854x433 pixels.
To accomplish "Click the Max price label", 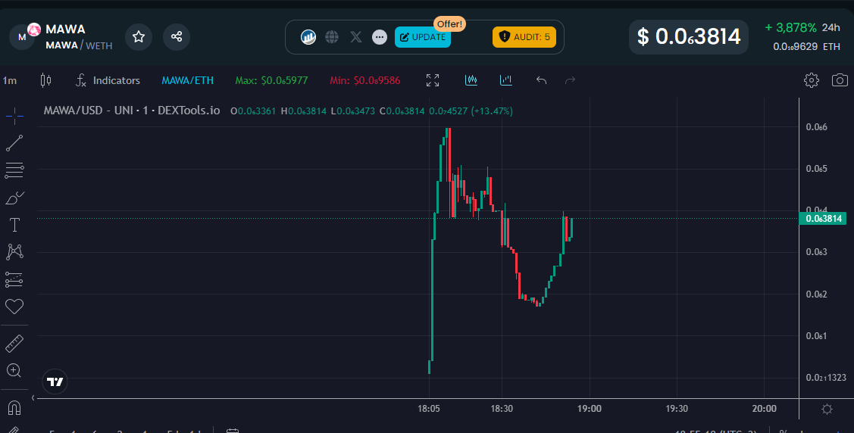I will 271,80.
